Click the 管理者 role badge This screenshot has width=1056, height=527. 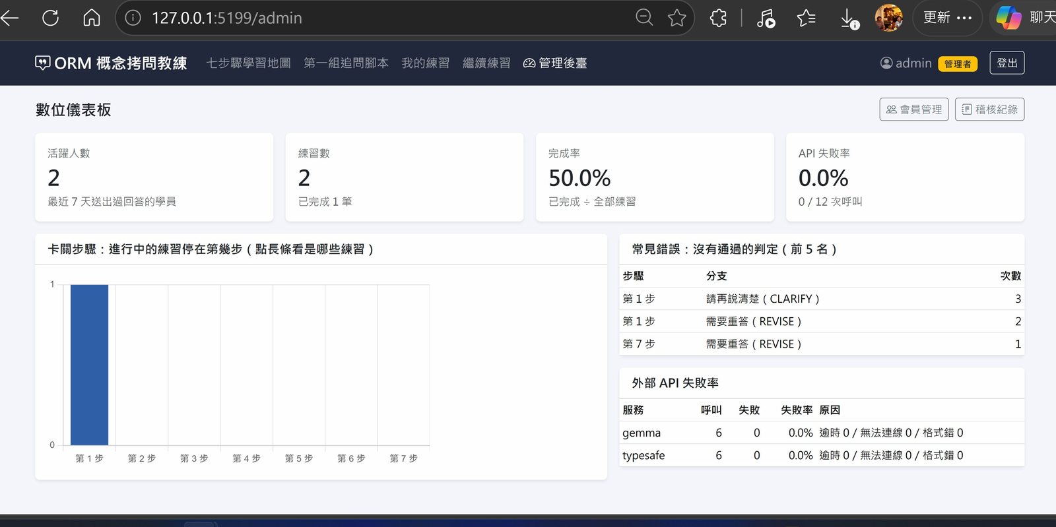point(958,64)
